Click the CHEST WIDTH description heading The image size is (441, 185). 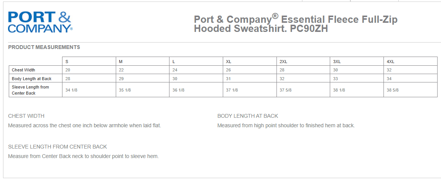(26, 116)
